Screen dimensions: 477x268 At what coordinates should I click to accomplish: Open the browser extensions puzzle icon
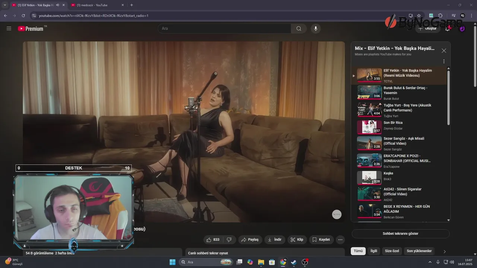click(x=440, y=16)
